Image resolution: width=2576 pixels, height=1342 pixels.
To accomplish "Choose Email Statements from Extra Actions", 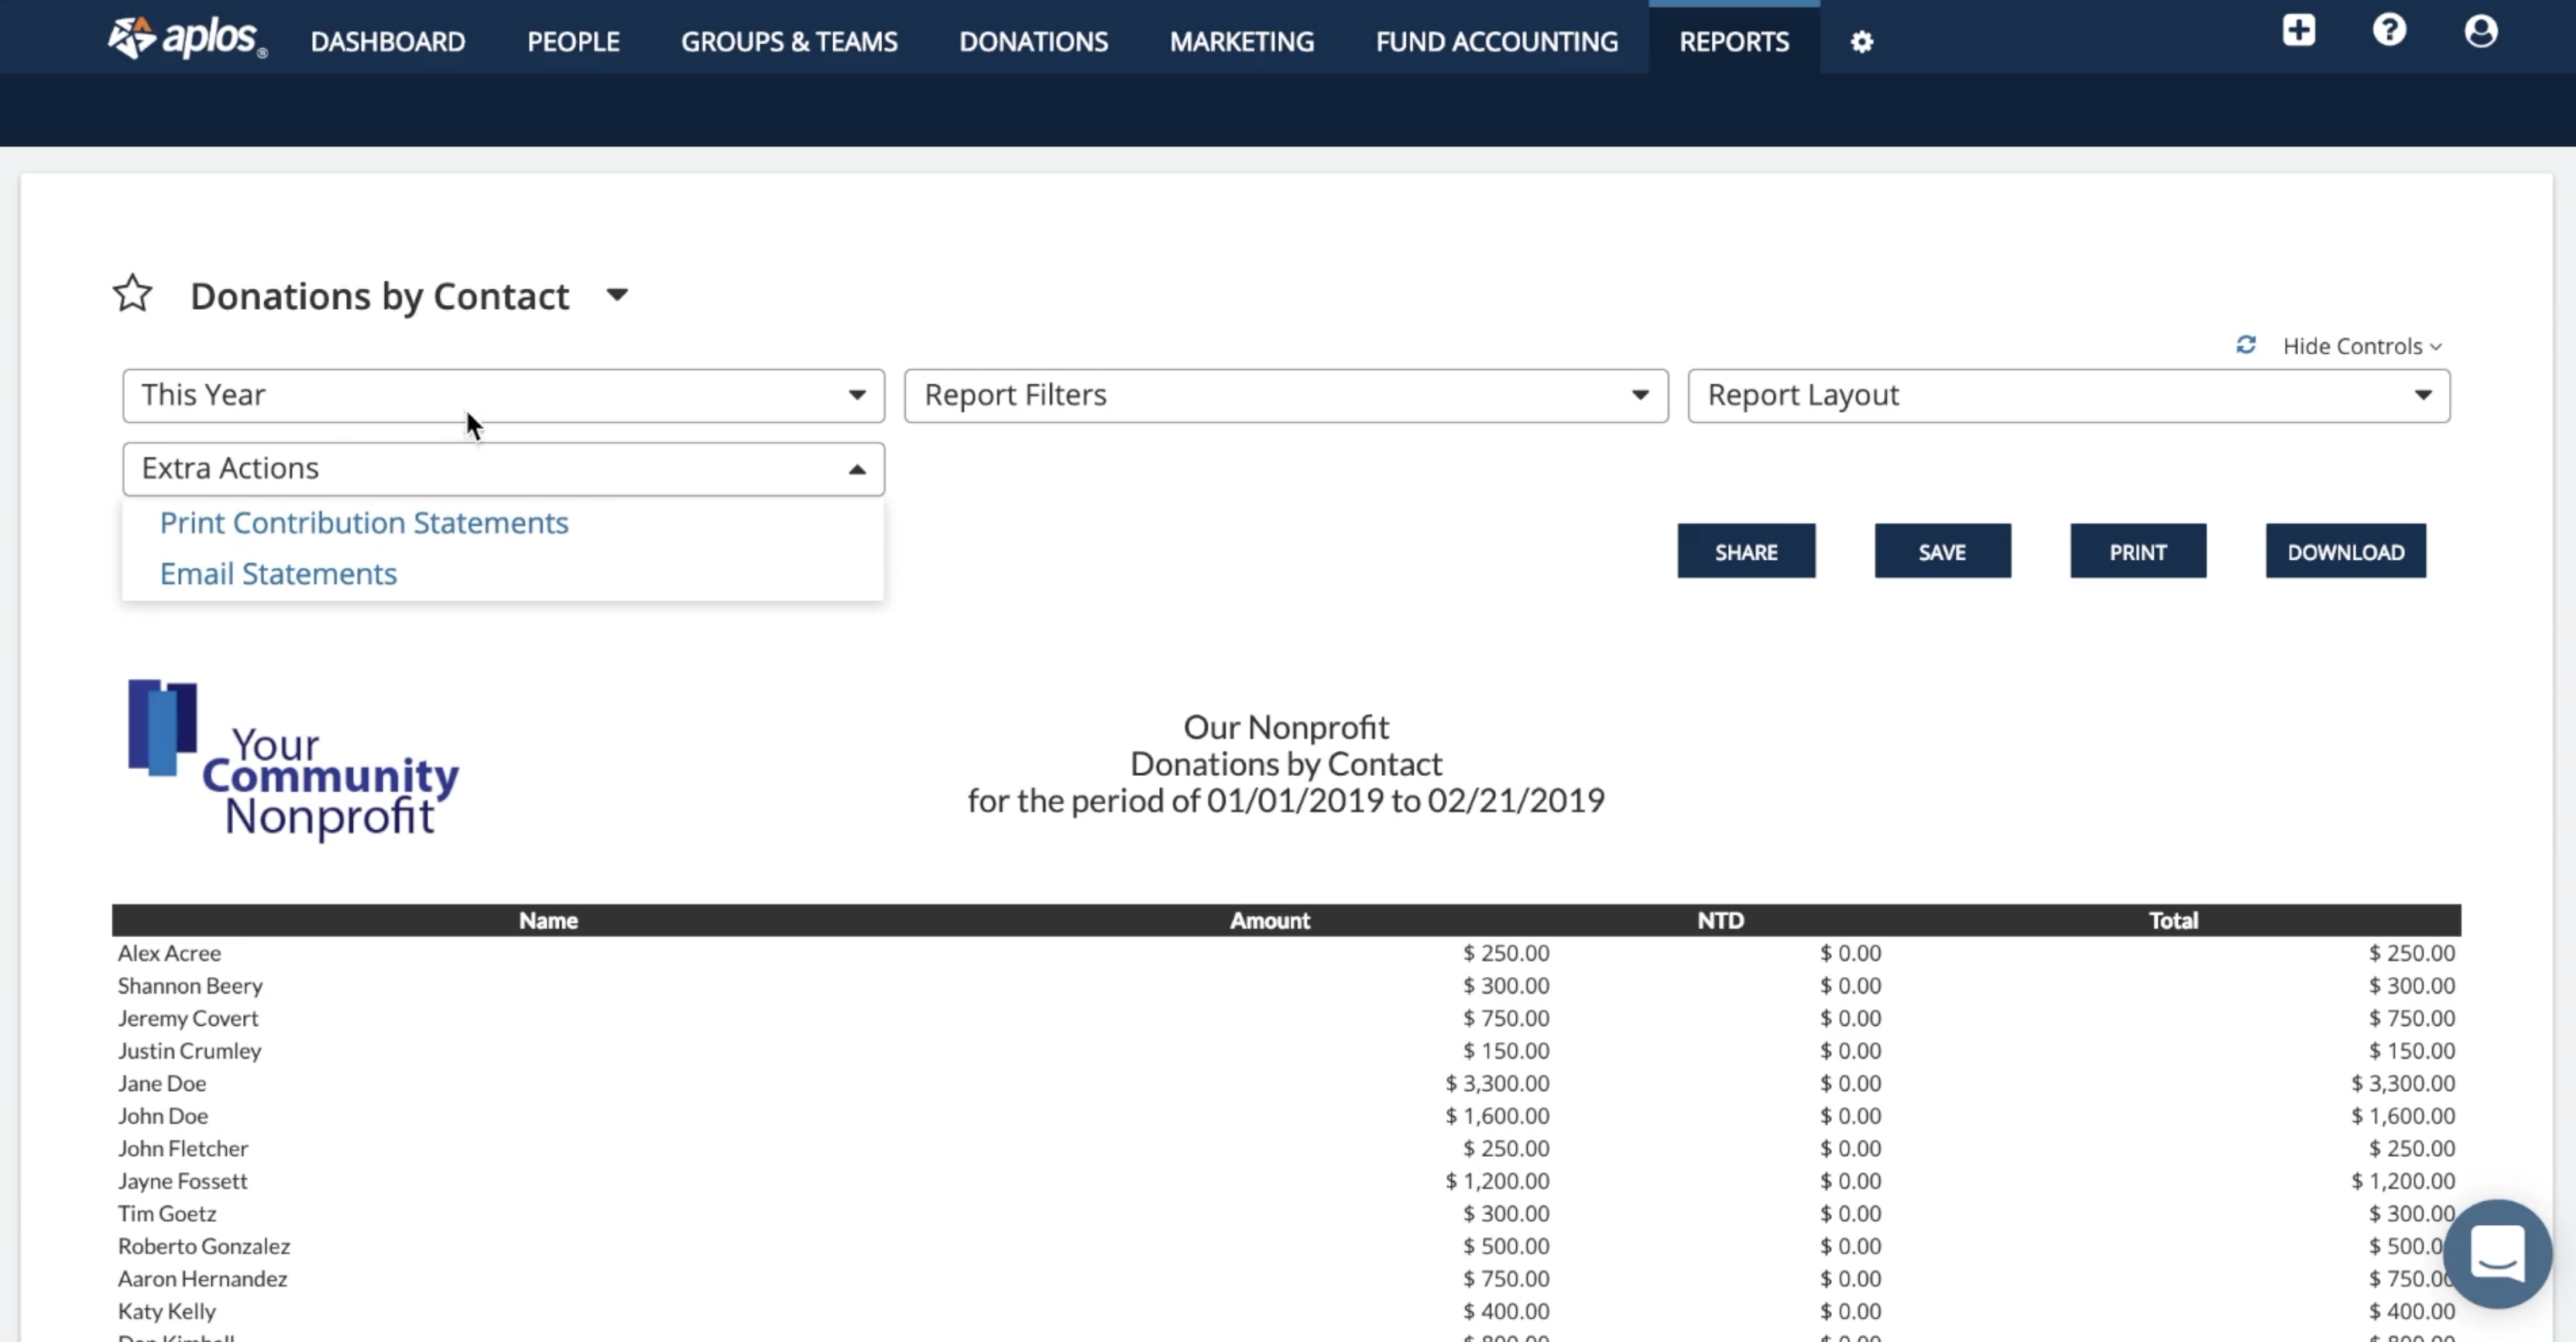I will [x=278, y=573].
